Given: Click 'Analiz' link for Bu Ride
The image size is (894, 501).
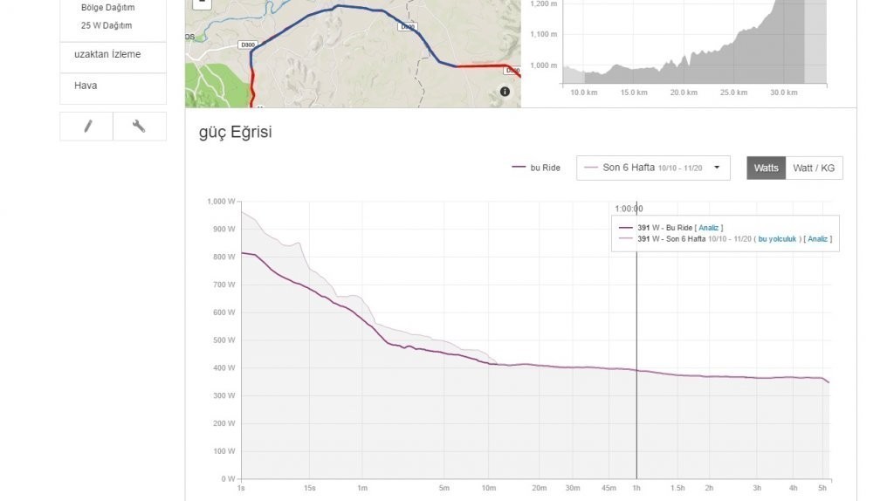Looking at the screenshot, I should pos(709,228).
